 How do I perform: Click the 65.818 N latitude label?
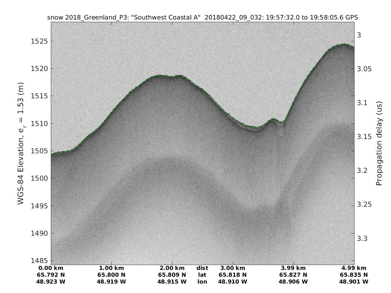(x=233, y=275)
